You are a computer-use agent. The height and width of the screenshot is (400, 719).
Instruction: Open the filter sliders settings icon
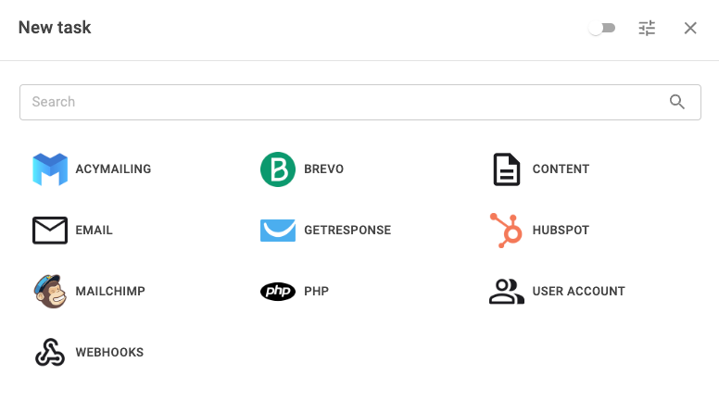coord(647,28)
